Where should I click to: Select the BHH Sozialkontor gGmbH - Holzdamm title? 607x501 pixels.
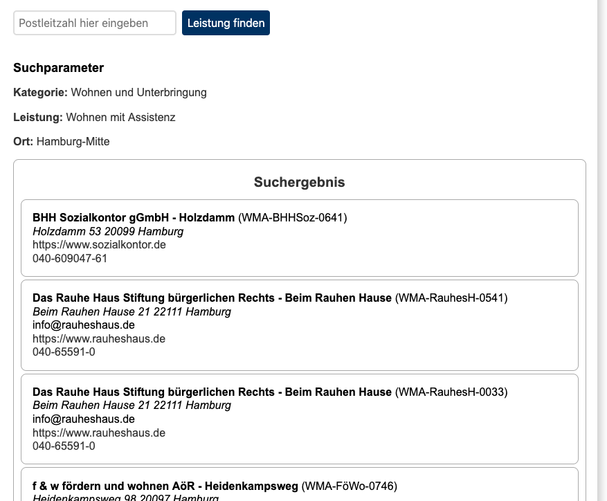click(134, 218)
